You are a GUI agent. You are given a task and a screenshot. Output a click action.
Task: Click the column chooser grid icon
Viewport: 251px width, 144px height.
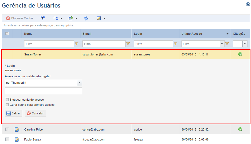pos(56,18)
